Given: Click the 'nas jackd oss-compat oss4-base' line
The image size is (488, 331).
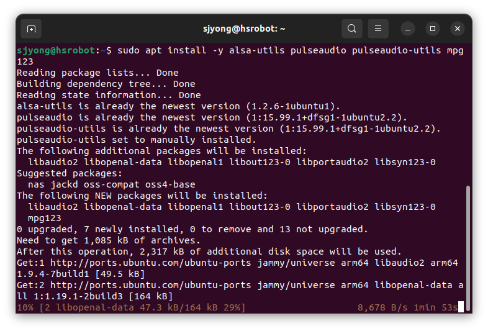Looking at the screenshot, I should tap(111, 184).
